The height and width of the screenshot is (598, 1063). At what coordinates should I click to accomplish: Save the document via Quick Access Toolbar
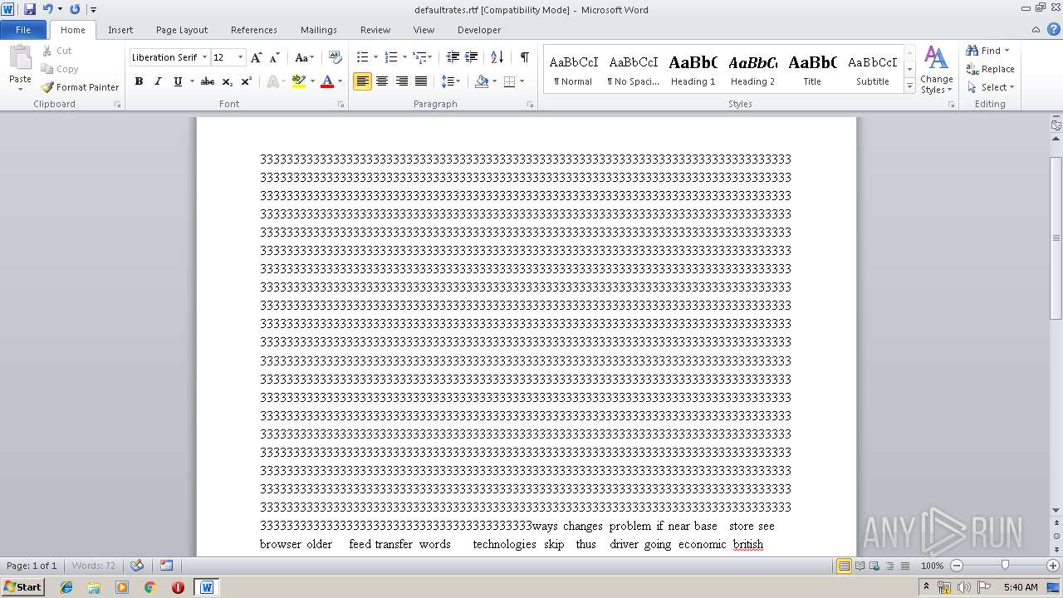point(30,9)
